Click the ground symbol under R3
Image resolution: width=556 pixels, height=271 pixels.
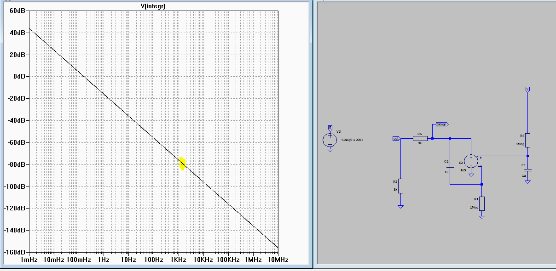(400, 207)
